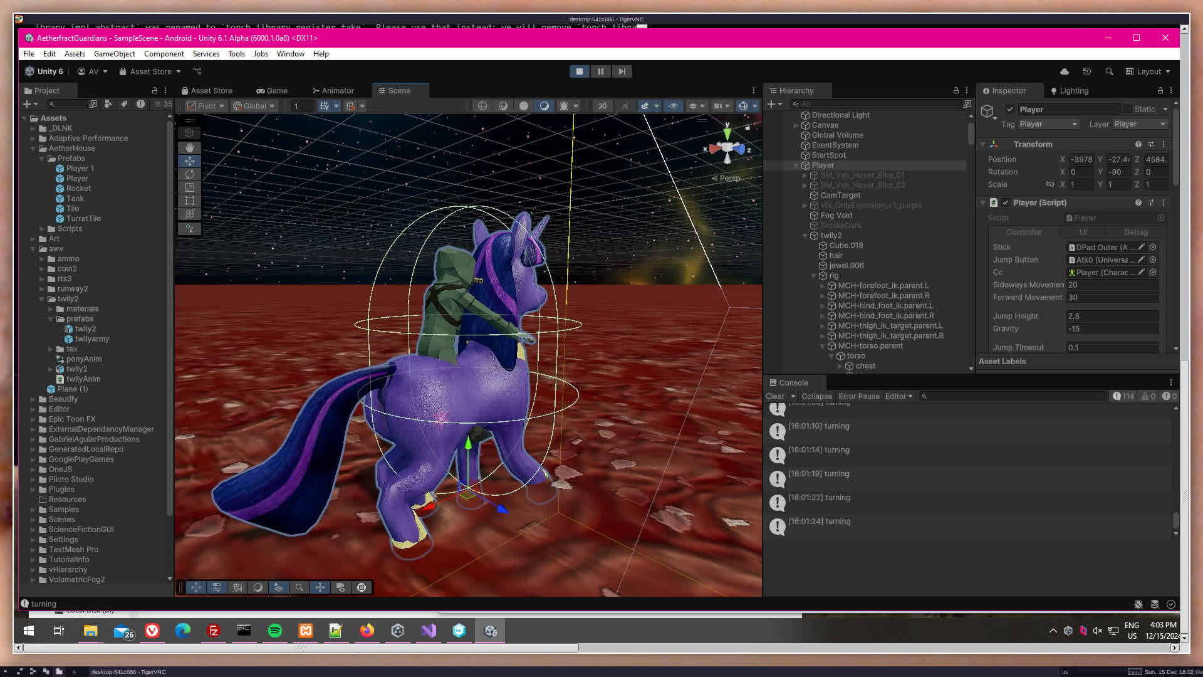Image resolution: width=1203 pixels, height=677 pixels.
Task: Open the GameObject menu
Action: 114,54
